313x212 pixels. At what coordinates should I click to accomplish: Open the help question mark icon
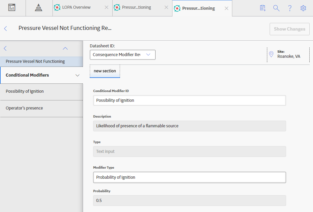point(290,8)
